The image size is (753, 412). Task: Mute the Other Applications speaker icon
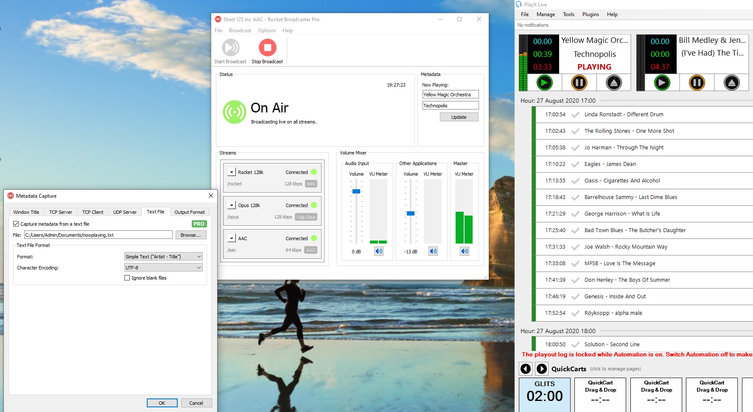click(x=433, y=251)
